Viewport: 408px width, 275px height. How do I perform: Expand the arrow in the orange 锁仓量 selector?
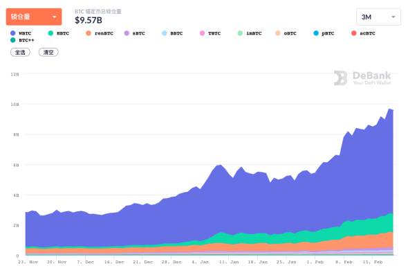click(x=55, y=17)
